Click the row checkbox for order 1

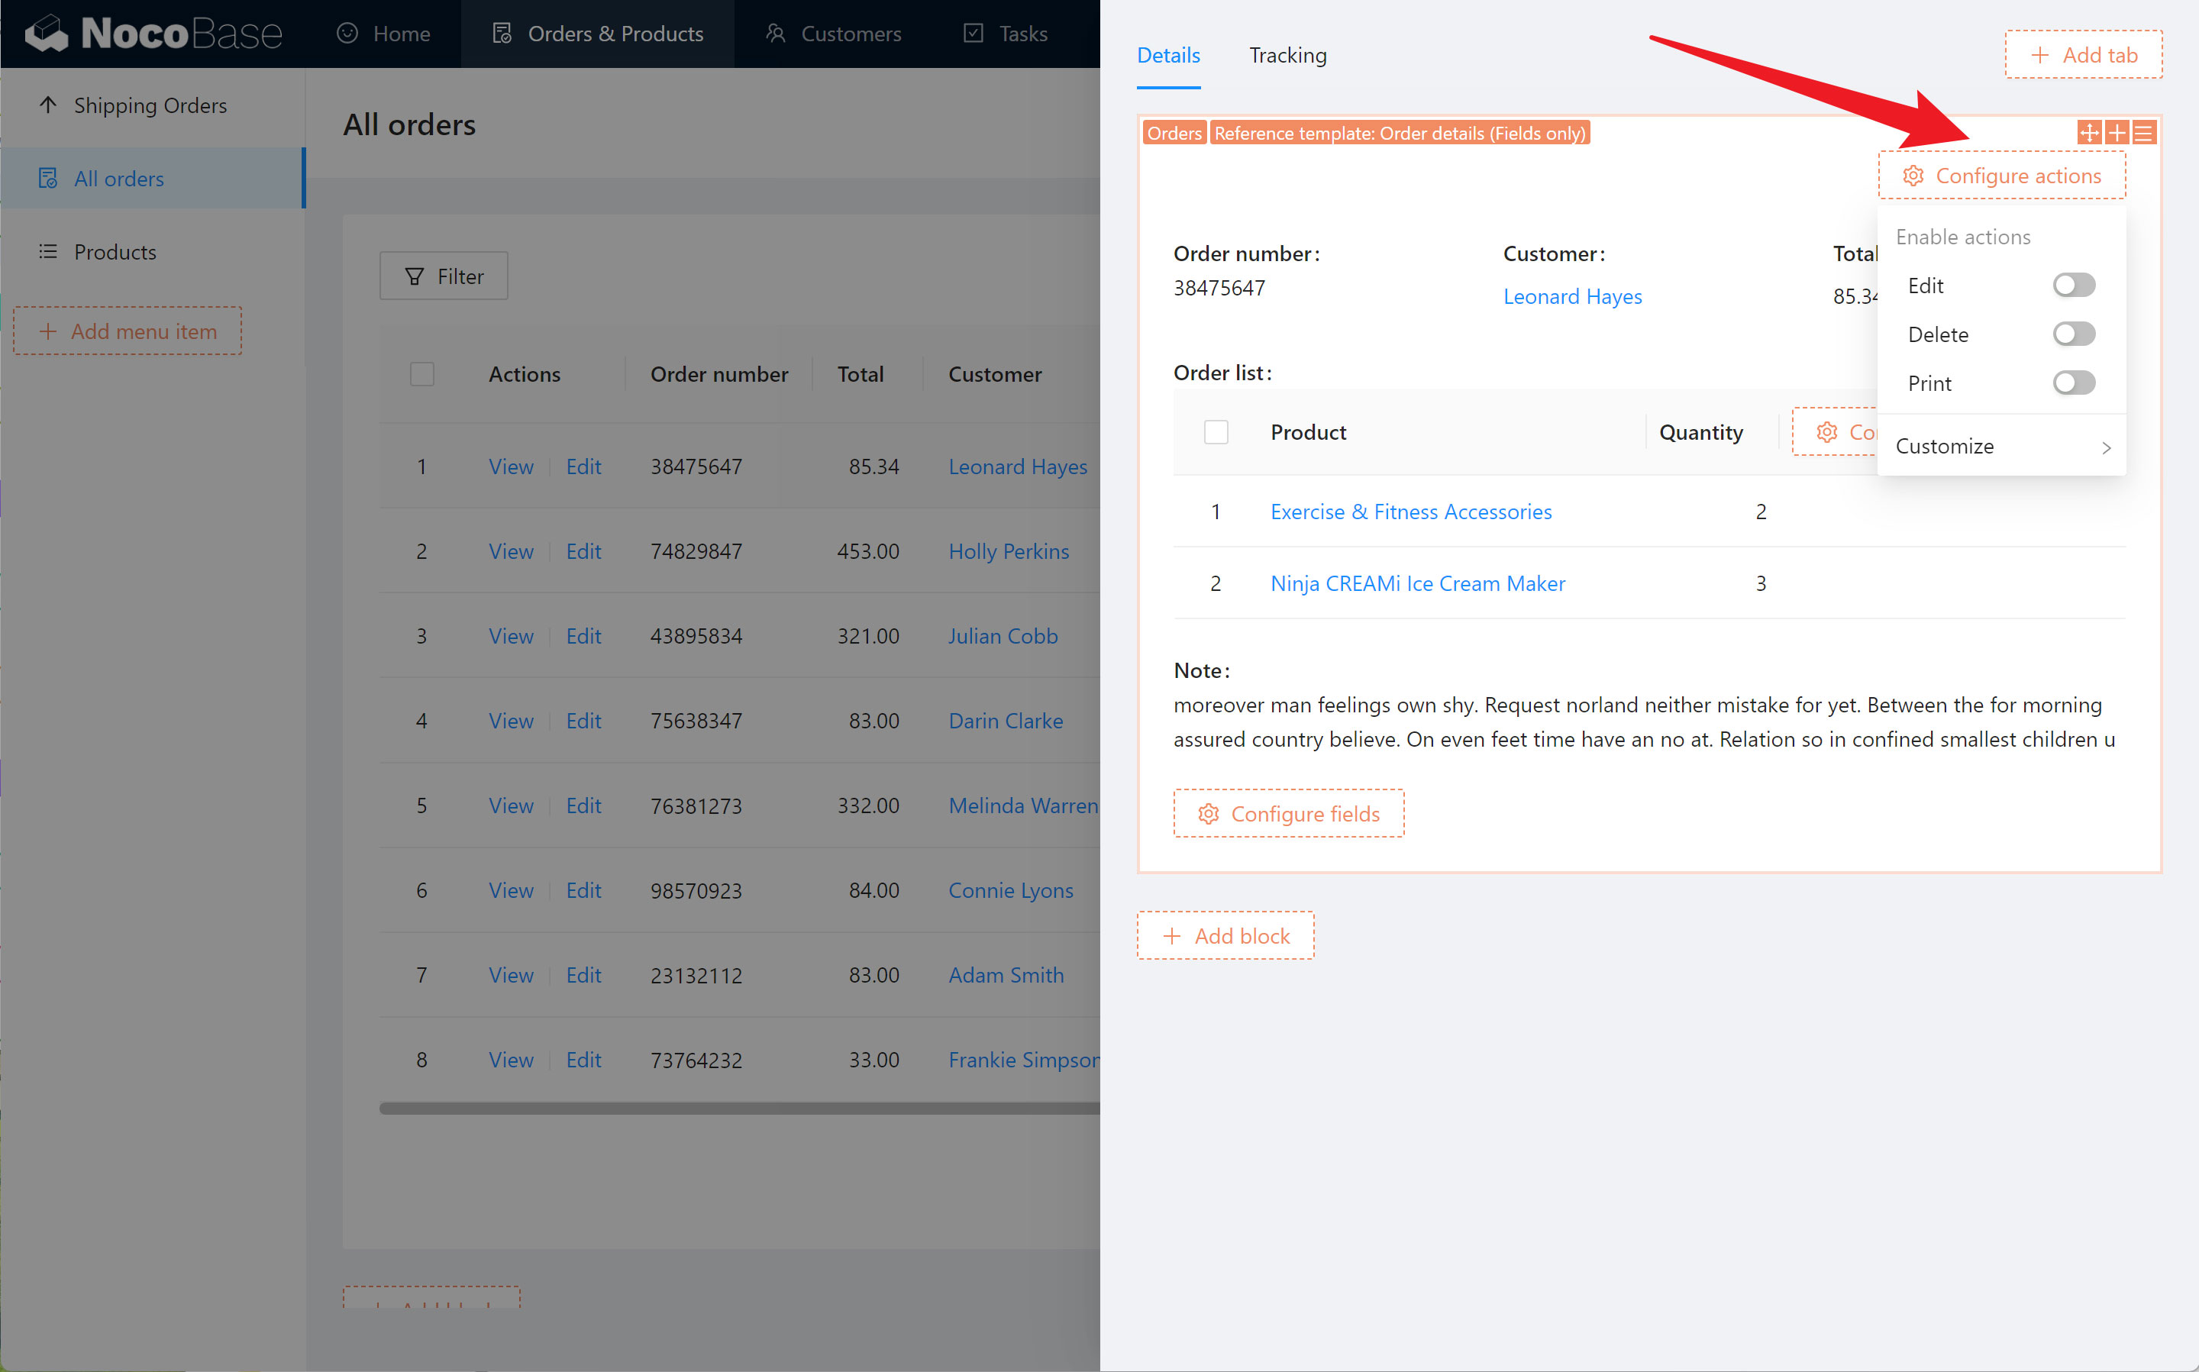point(421,465)
